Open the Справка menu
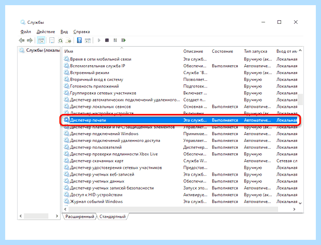Viewport: 321px width, 245px height. pyautogui.click(x=81, y=32)
